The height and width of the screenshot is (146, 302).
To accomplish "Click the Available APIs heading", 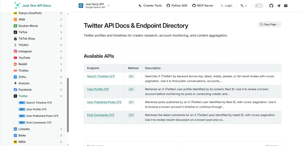I will coord(99,56).
